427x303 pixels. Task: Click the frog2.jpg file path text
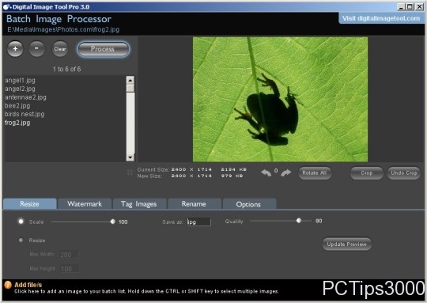(63, 29)
